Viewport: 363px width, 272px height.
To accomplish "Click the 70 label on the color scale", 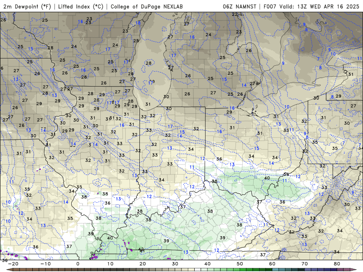I will pos(304,264).
